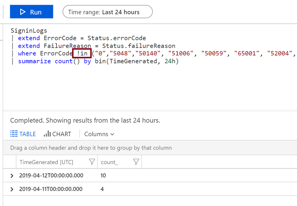The width and height of the screenshot is (297, 206).
Task: Filter the count_ column
Action: (x=136, y=162)
